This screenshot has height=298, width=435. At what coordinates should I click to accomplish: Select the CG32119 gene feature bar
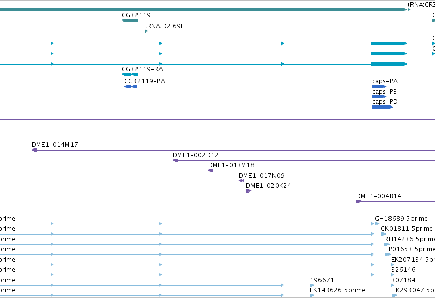130,20
